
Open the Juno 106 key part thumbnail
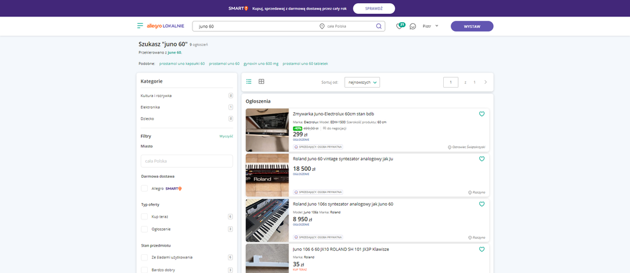(x=267, y=258)
